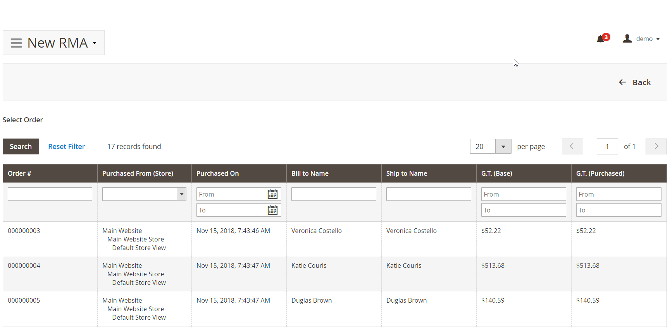Image resolution: width=670 pixels, height=327 pixels.
Task: Click the Bill to Name filter field
Action: pyautogui.click(x=334, y=194)
